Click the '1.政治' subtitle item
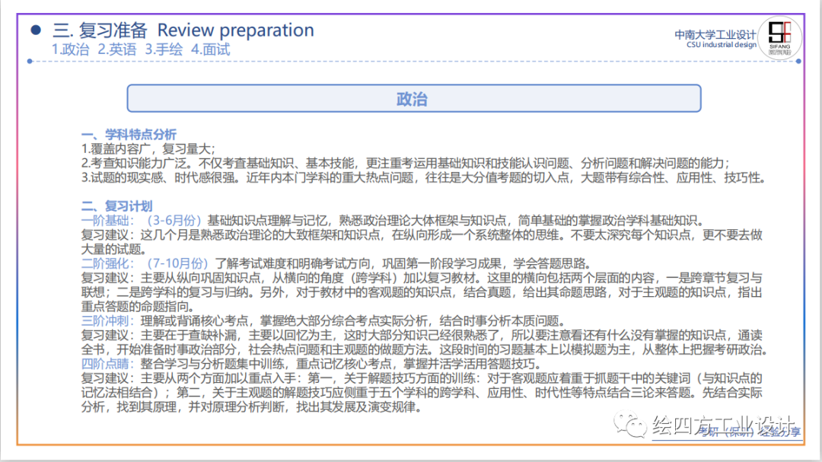Viewport: 822px width, 462px height. click(x=70, y=49)
